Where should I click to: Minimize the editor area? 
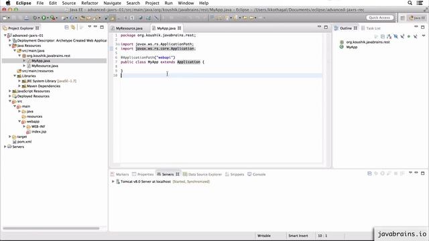pyautogui.click(x=319, y=27)
